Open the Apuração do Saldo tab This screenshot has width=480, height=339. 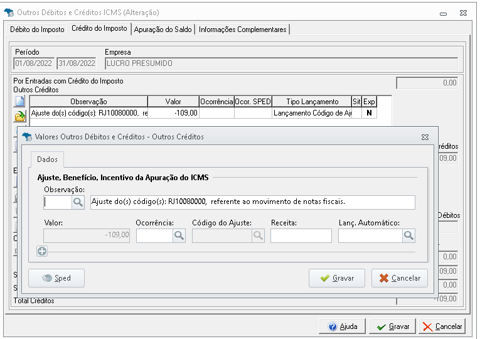(x=163, y=30)
